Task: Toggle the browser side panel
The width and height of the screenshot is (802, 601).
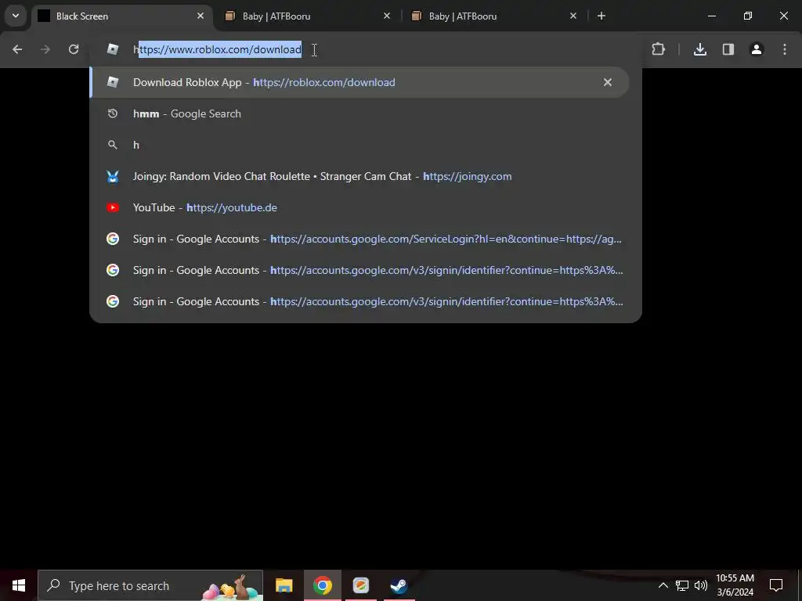Action: tap(728, 49)
